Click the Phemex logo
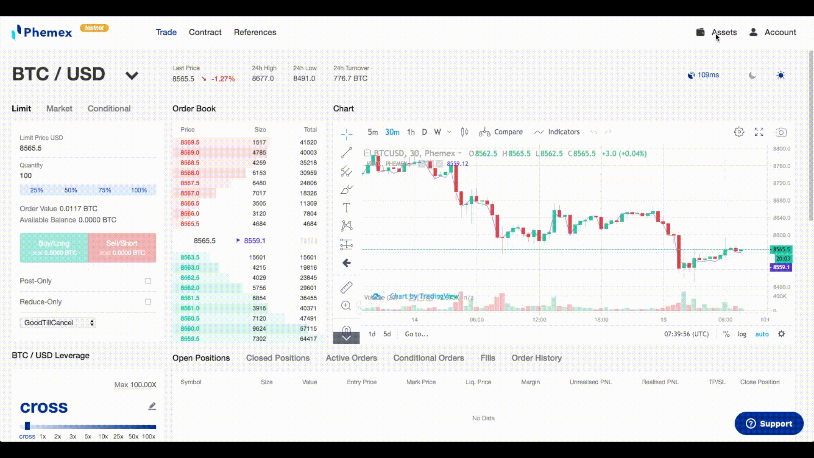Viewport: 814px width, 458px height. click(42, 32)
